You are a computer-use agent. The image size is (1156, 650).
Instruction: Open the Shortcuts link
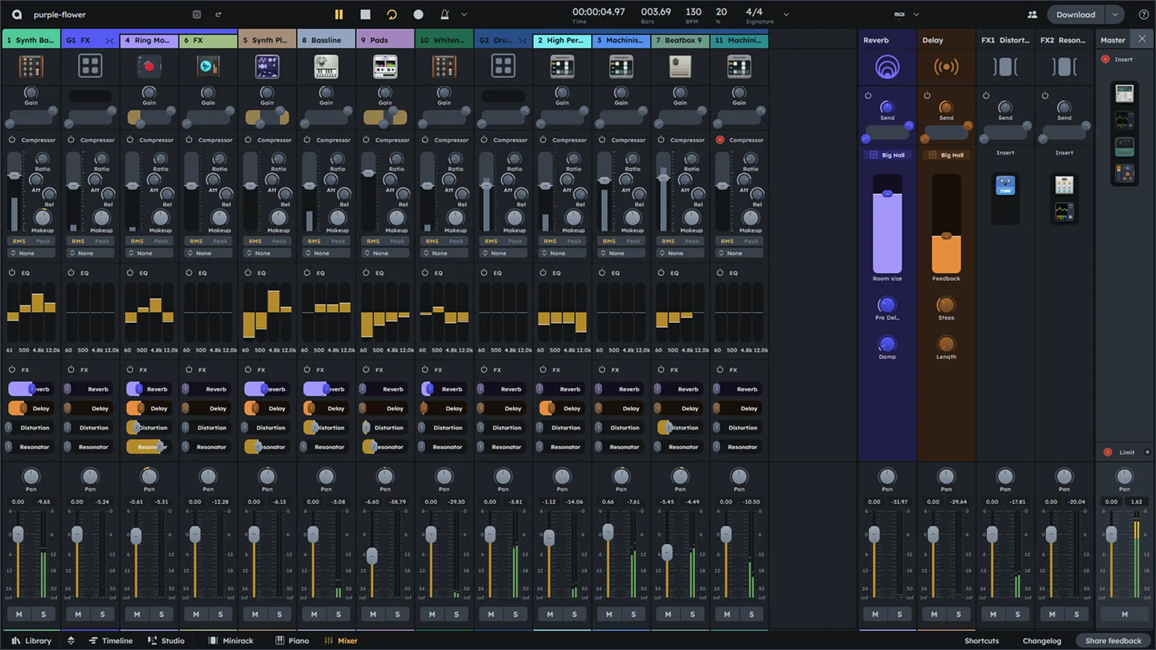click(x=982, y=641)
